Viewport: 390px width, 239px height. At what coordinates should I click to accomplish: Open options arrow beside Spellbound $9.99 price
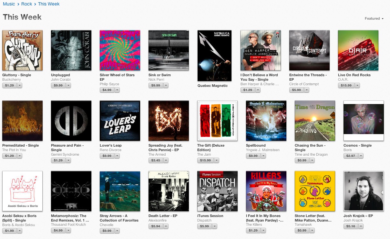click(263, 156)
